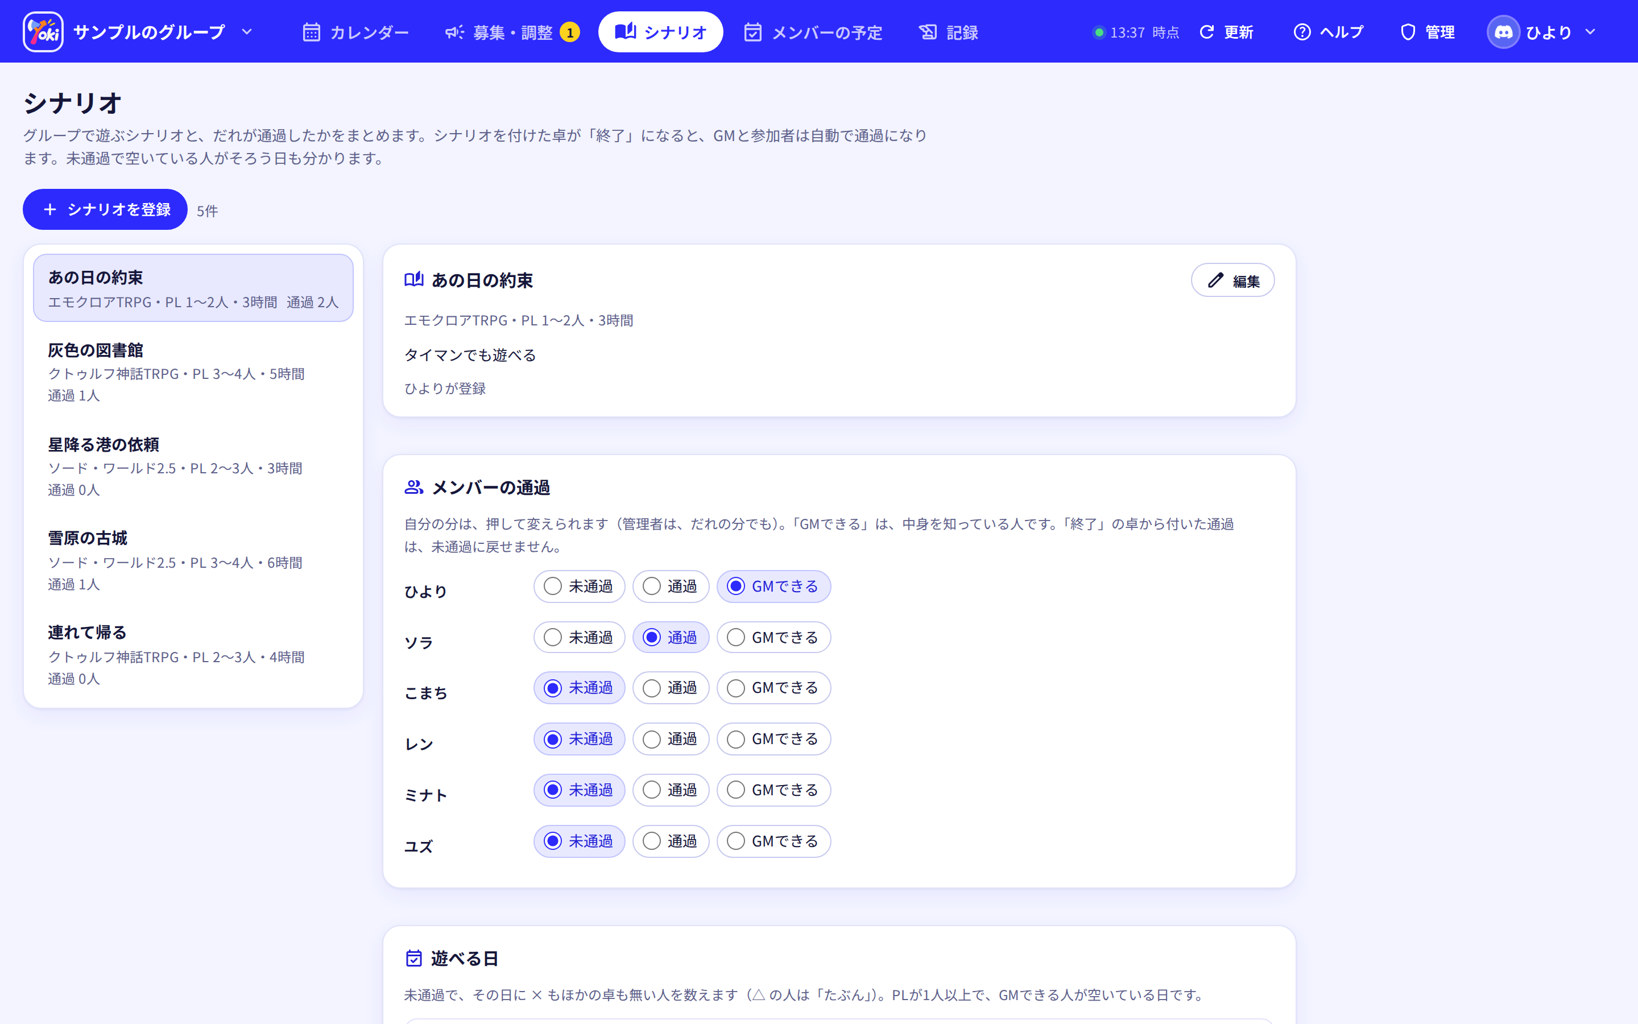
Task: Open the カレンダー tab
Action: 355,32
